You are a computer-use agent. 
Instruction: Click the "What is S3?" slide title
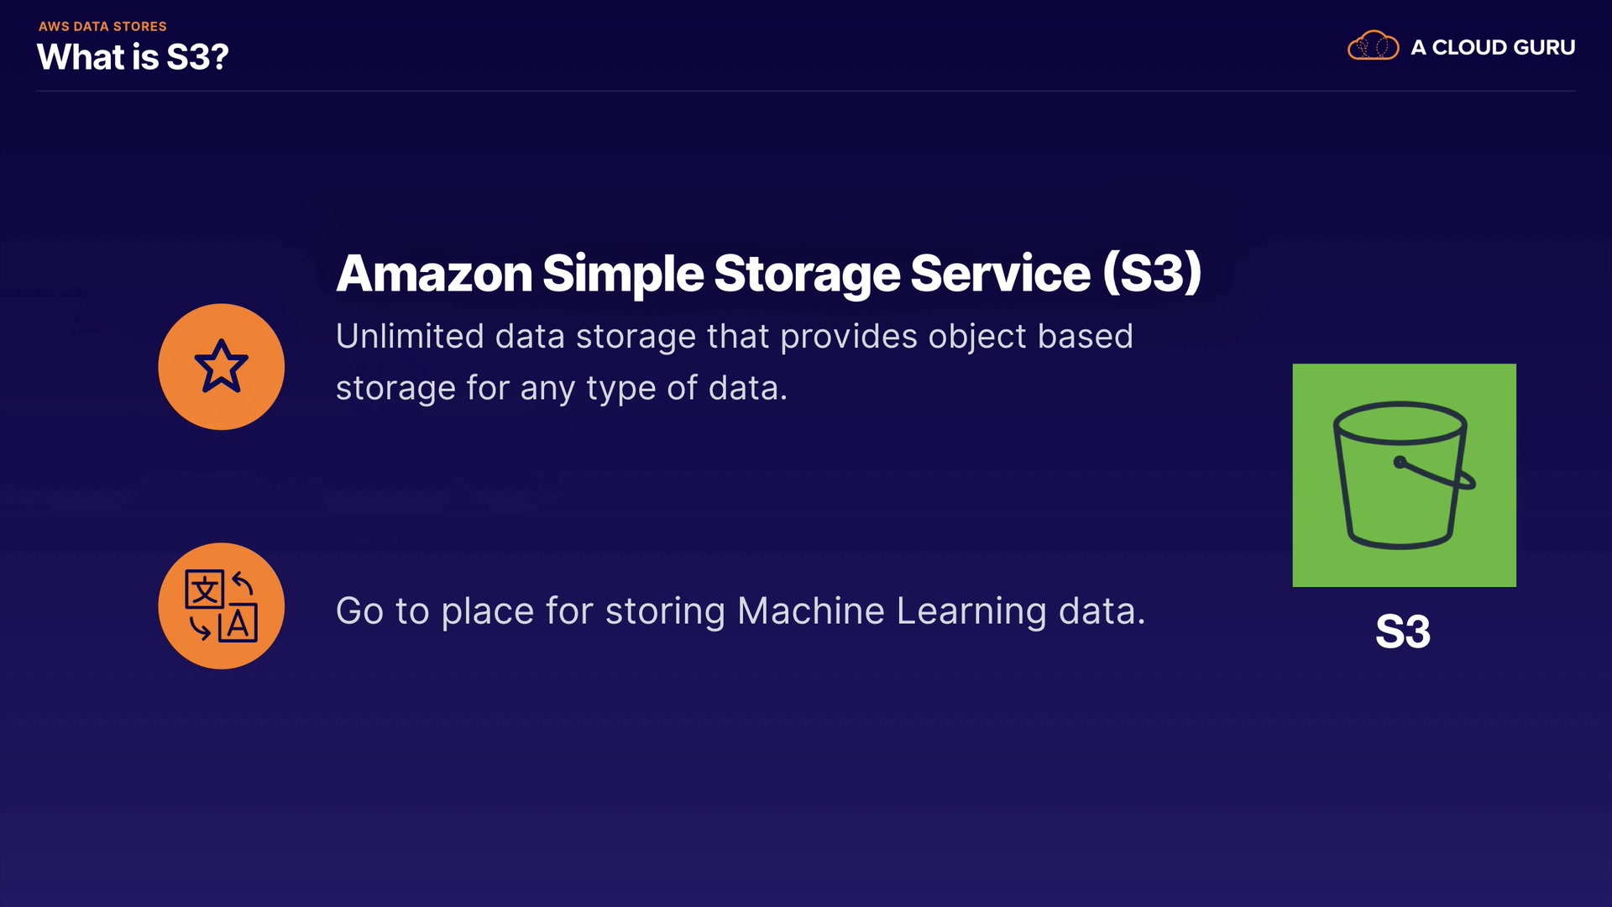tap(133, 57)
